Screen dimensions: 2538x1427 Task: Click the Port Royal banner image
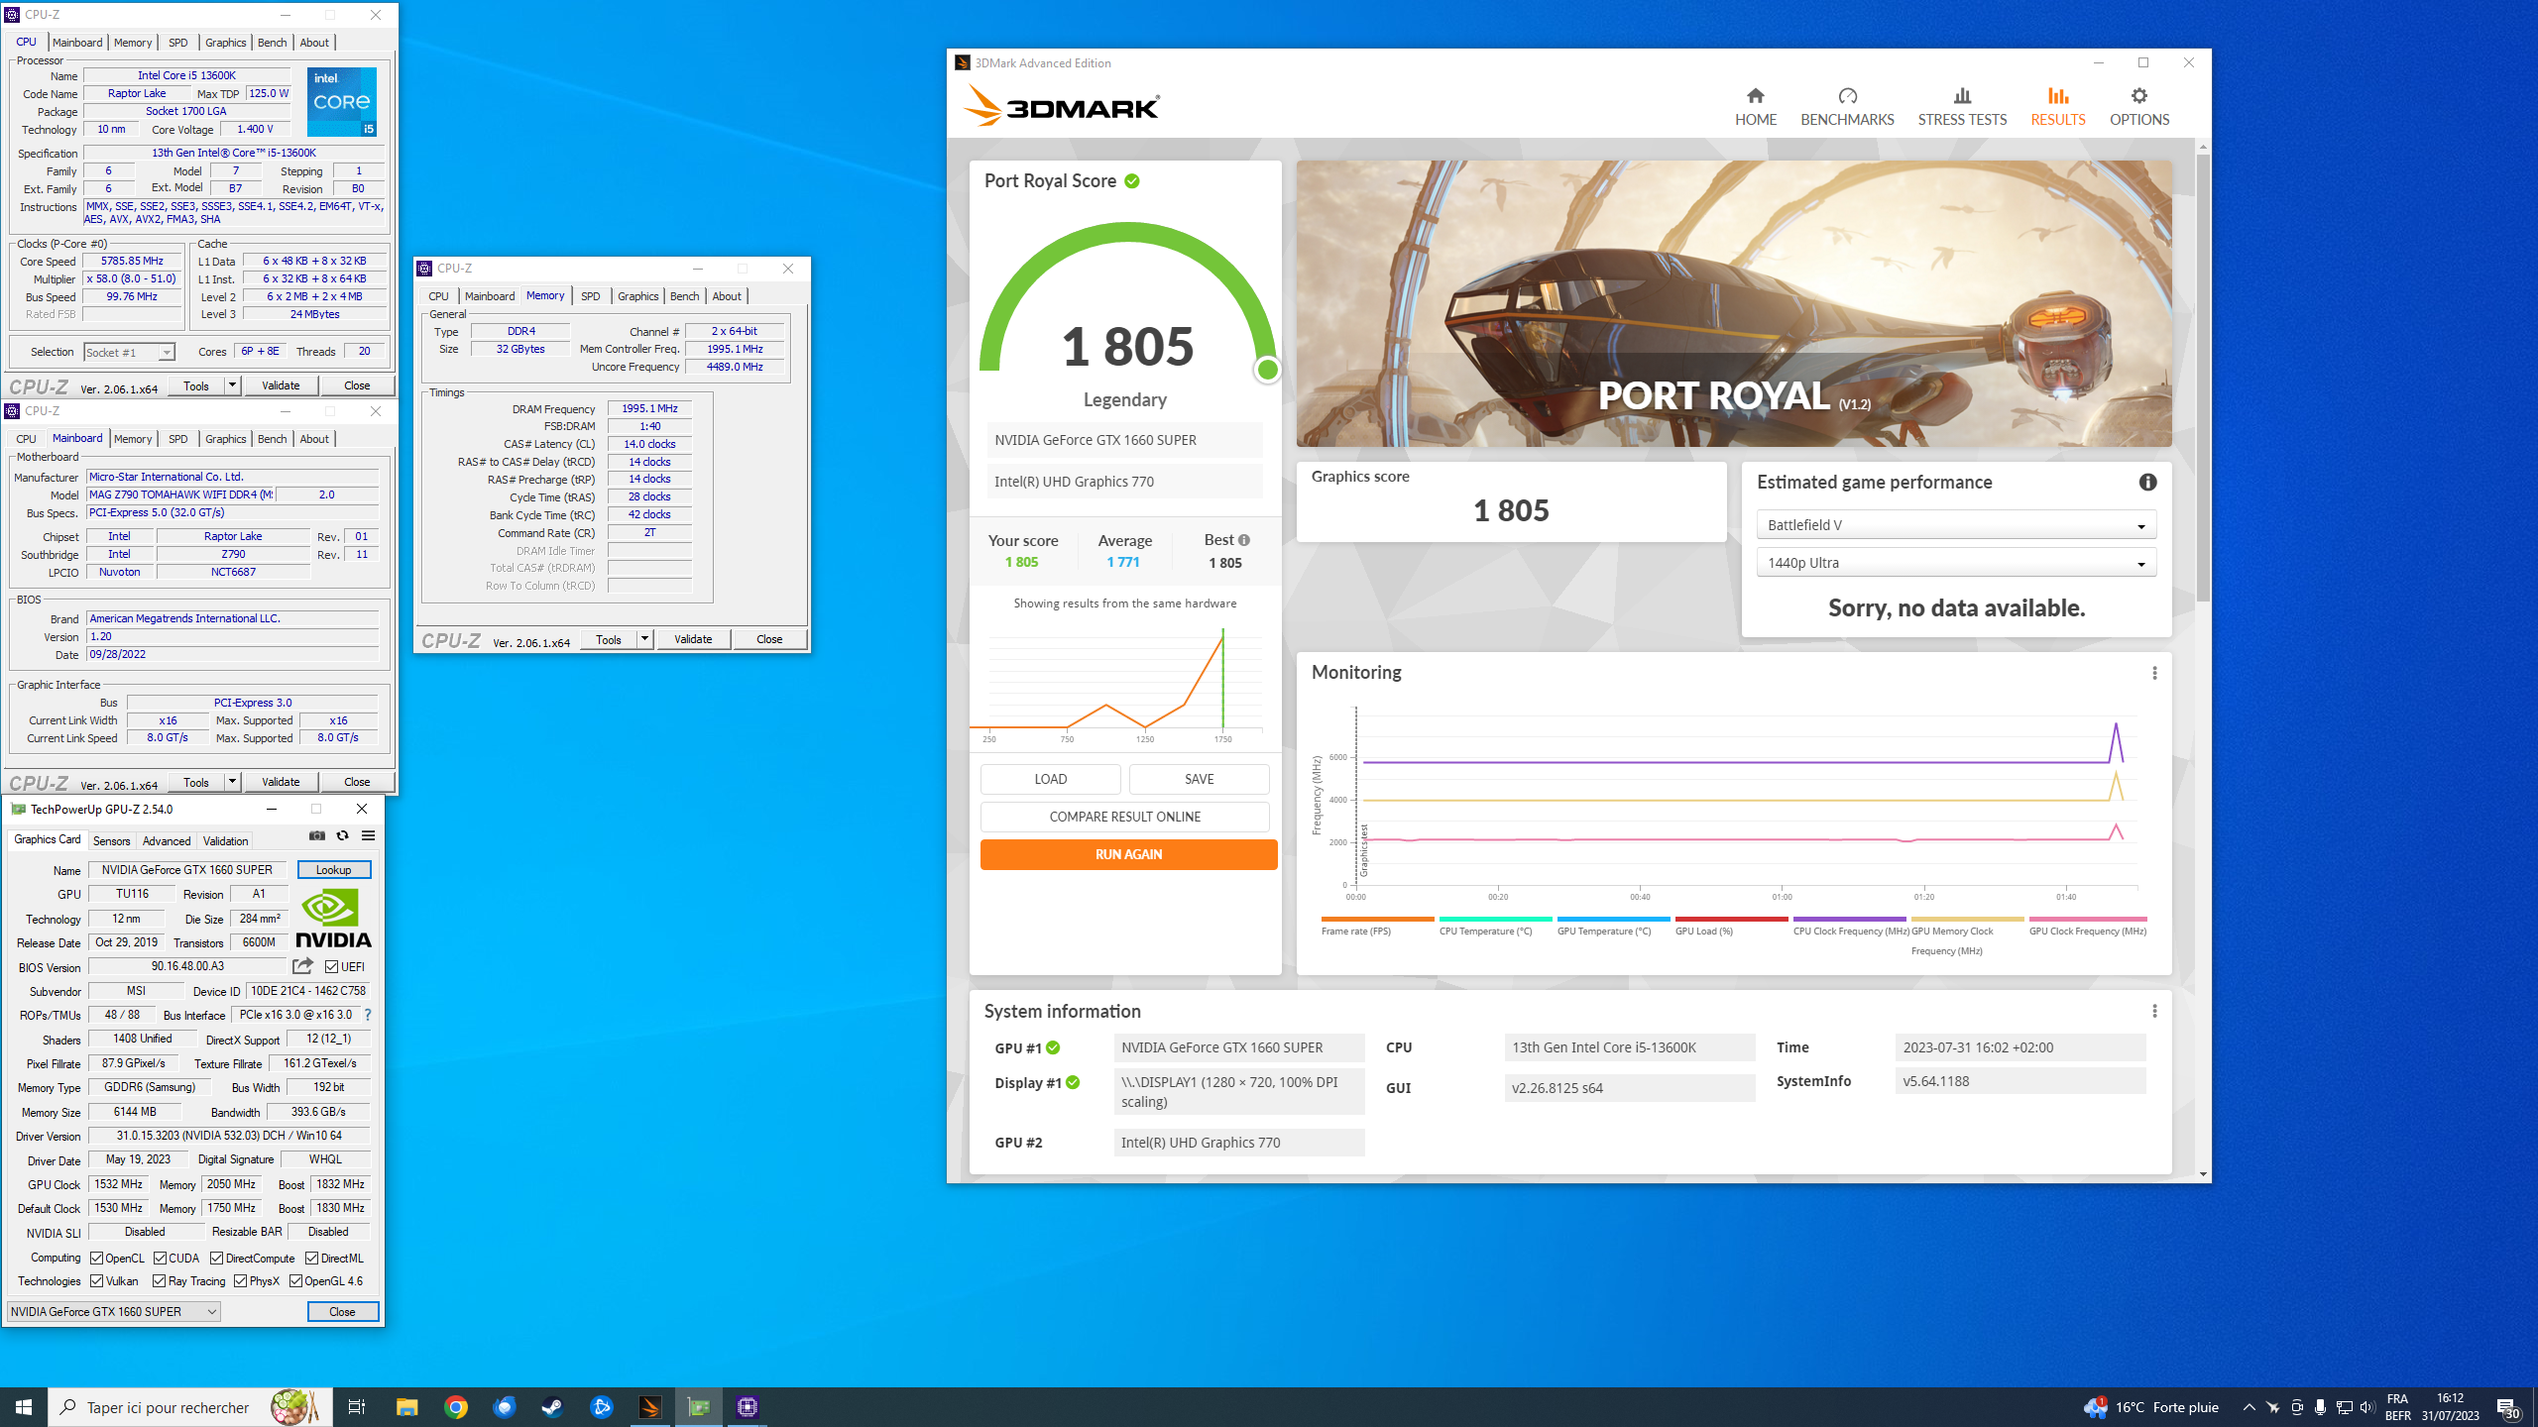click(1734, 304)
